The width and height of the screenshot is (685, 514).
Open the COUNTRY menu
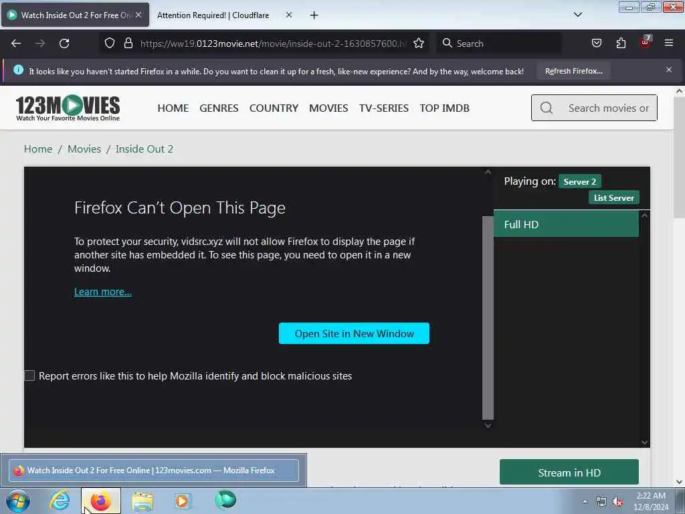pos(274,108)
